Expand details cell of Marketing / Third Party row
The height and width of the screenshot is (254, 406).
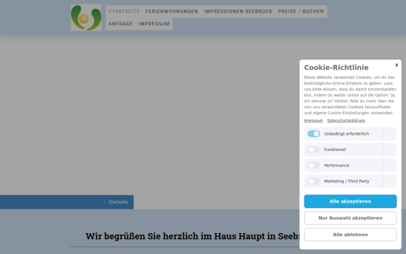(390, 181)
